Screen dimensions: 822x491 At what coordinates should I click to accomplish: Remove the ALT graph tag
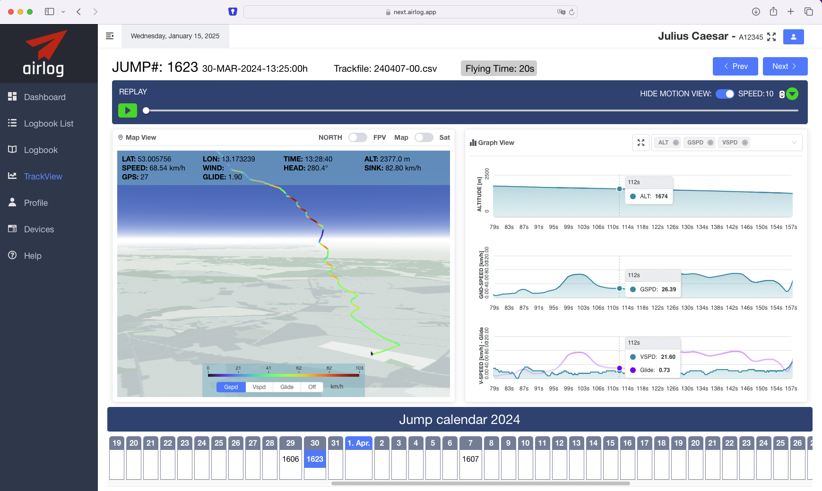coord(676,143)
